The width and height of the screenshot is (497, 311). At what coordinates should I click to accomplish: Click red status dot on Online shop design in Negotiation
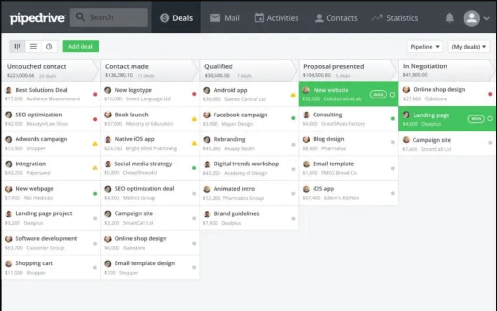click(490, 94)
